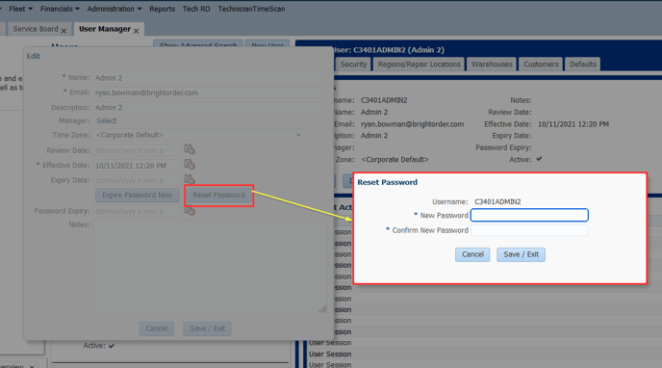This screenshot has width=662, height=368.
Task: Open the Warehouses tab
Action: [x=492, y=65]
